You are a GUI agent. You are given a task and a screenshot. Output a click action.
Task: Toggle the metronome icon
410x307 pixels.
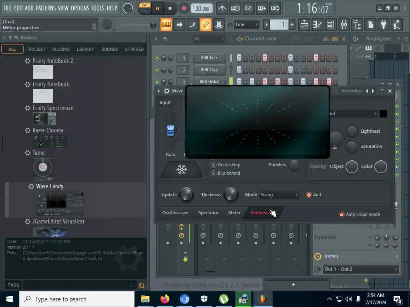[x=222, y=8]
